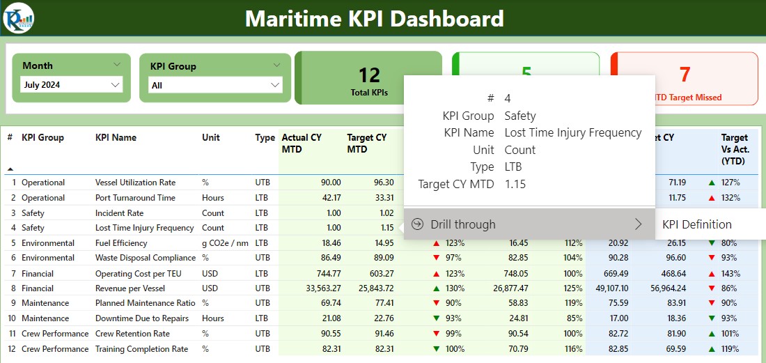Select the Port Turnaround Time cell

tap(135, 198)
